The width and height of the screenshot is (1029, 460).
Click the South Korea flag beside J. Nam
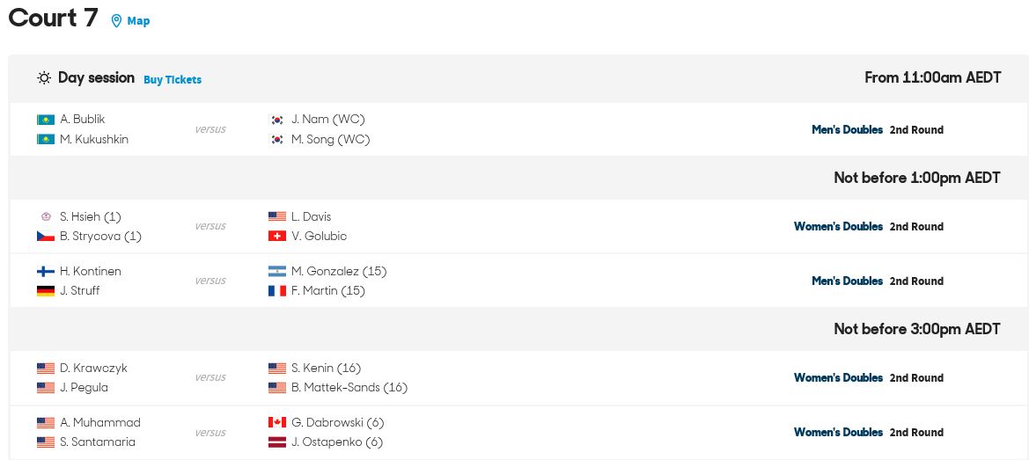pos(277,120)
